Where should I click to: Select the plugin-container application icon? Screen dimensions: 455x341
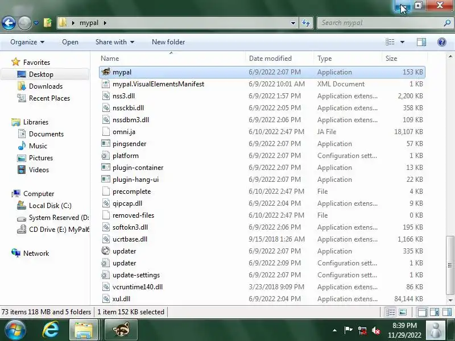pos(106,167)
